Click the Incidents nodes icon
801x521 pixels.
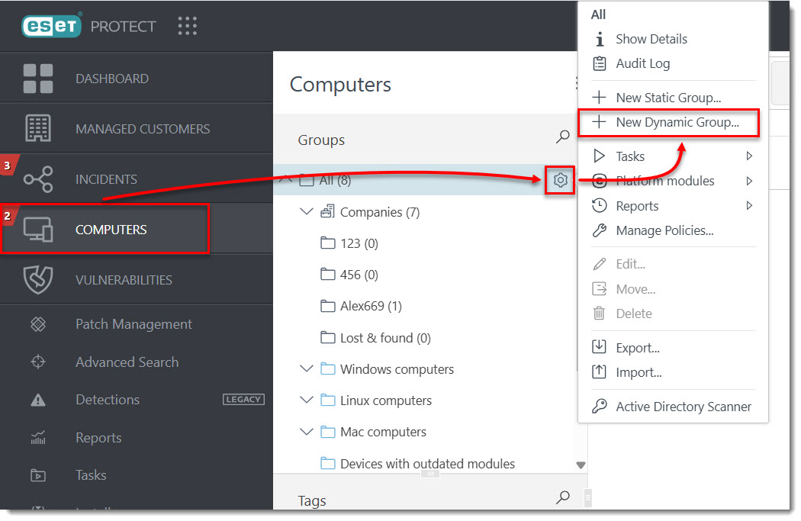(x=38, y=179)
